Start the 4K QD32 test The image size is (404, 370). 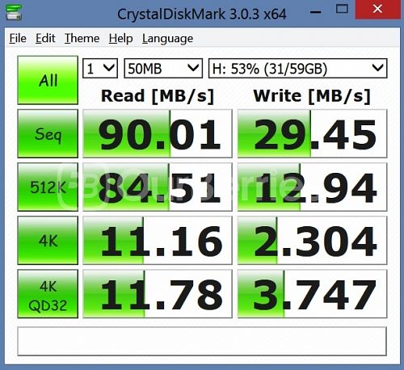[48, 294]
